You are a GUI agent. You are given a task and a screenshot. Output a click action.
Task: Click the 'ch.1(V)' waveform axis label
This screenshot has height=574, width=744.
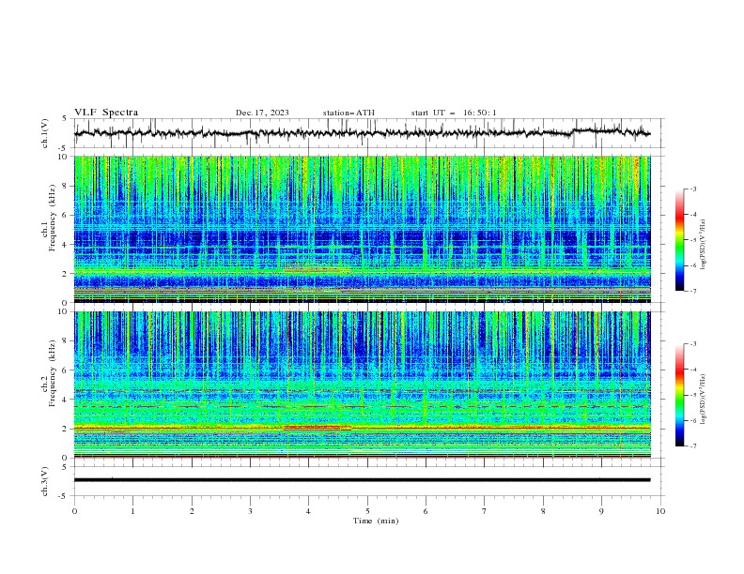(45, 133)
